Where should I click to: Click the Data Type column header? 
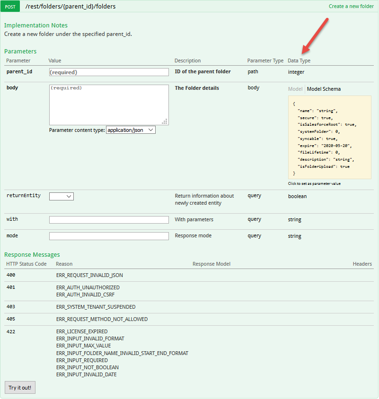[299, 61]
